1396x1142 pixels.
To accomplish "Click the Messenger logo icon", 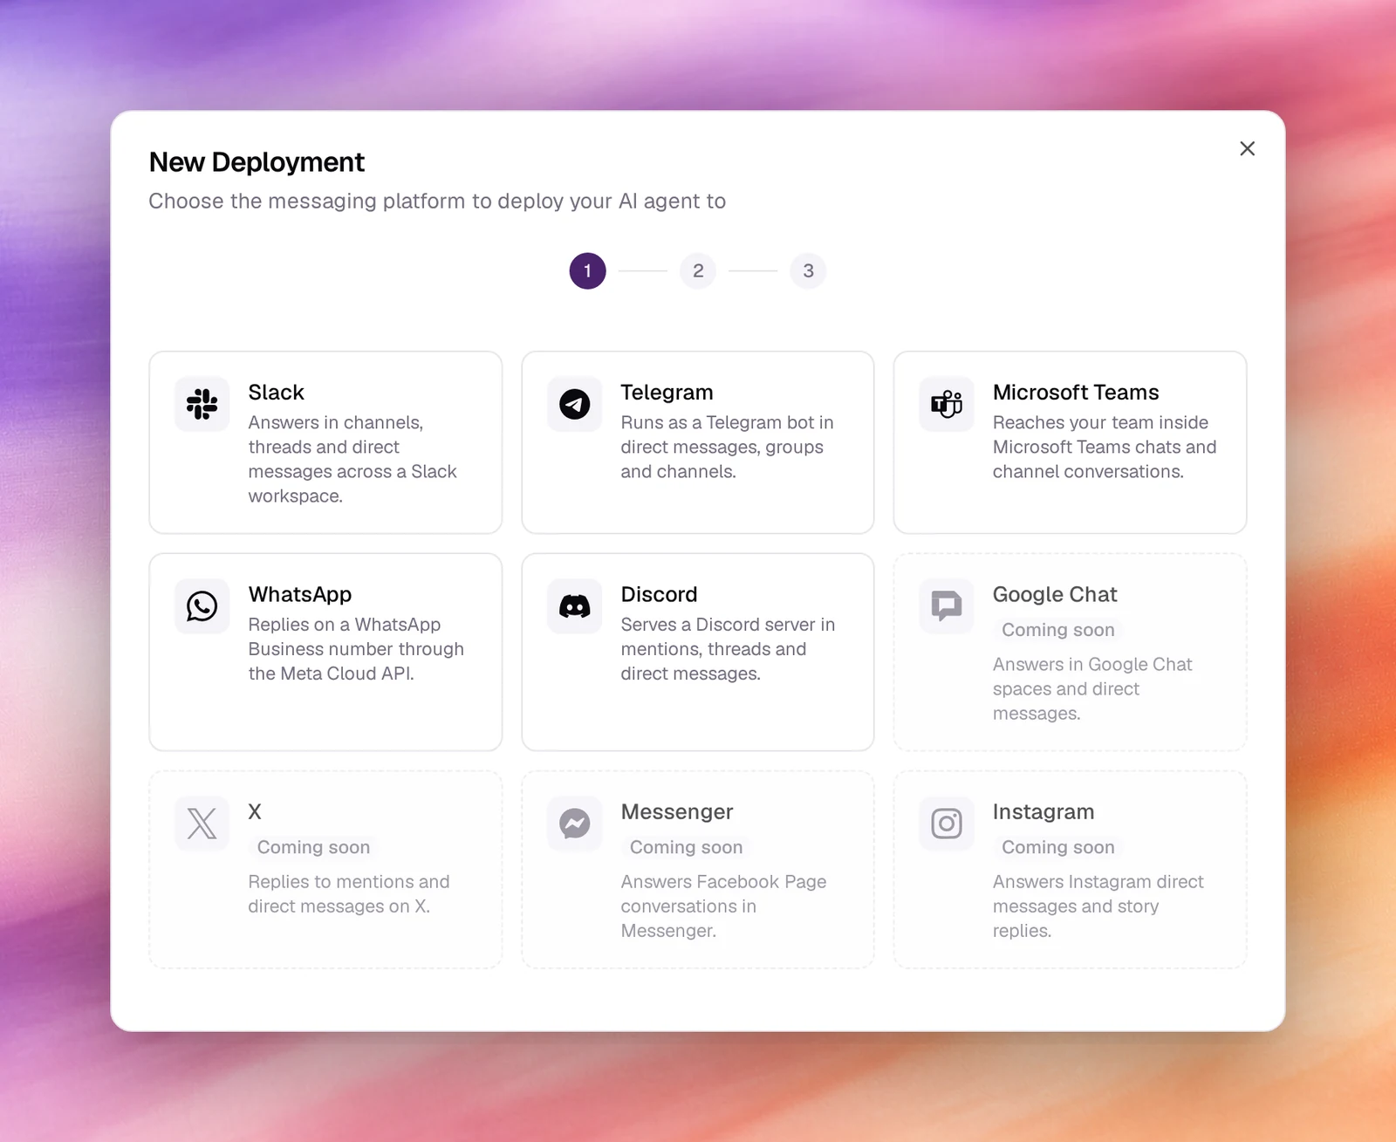I will pos(574,824).
